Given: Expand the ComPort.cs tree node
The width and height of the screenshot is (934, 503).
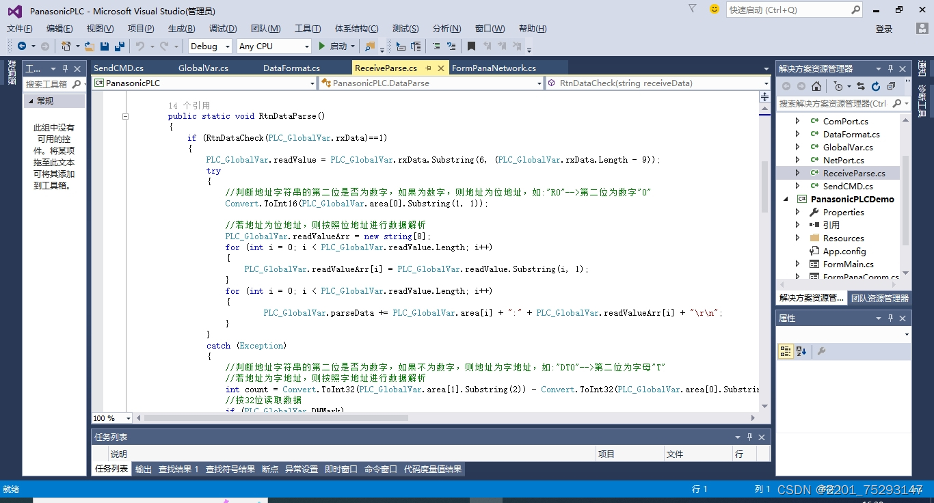Looking at the screenshot, I should (797, 121).
